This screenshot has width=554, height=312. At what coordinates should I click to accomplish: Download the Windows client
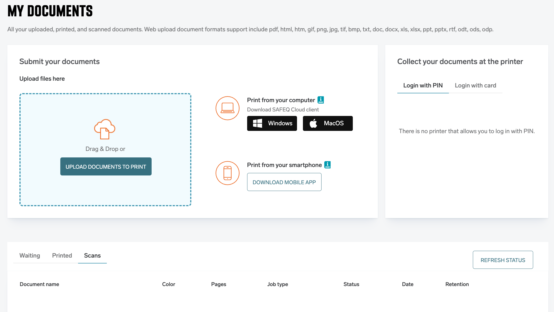click(x=272, y=123)
